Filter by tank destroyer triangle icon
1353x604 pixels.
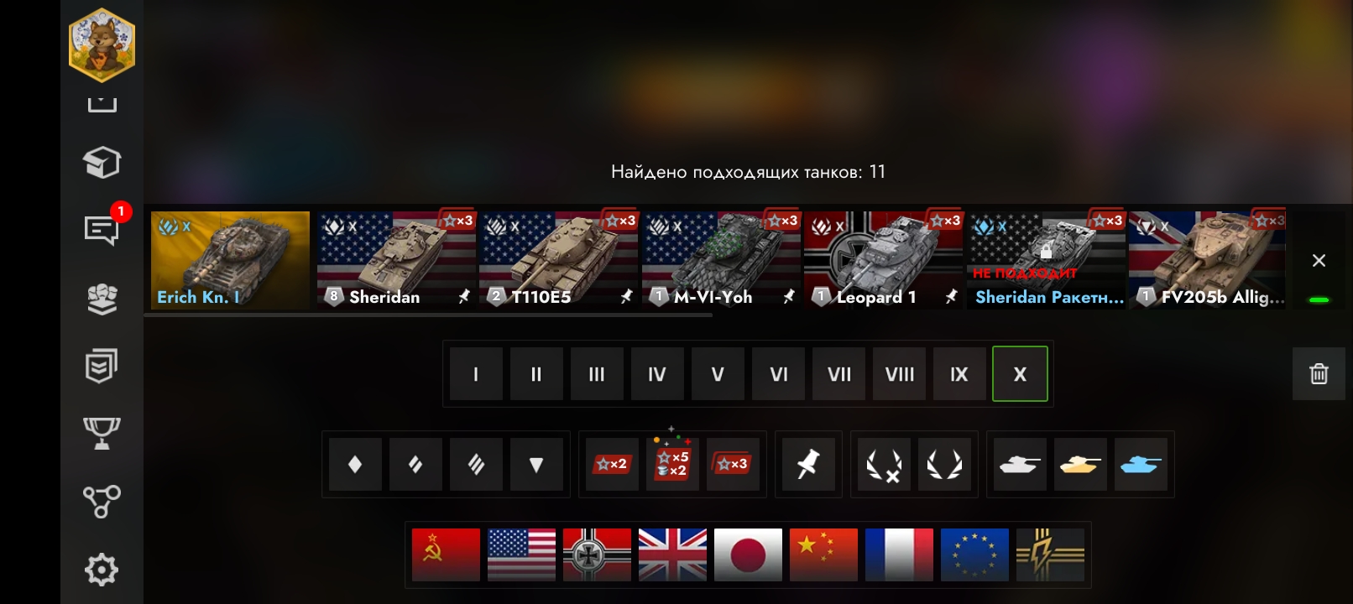pyautogui.click(x=536, y=464)
